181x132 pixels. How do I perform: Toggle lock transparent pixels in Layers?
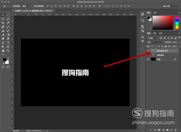152,46
